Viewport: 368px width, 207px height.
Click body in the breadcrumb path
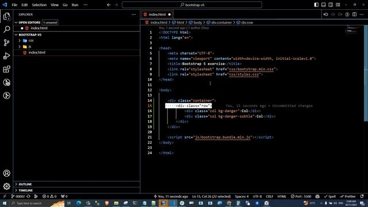point(197,22)
